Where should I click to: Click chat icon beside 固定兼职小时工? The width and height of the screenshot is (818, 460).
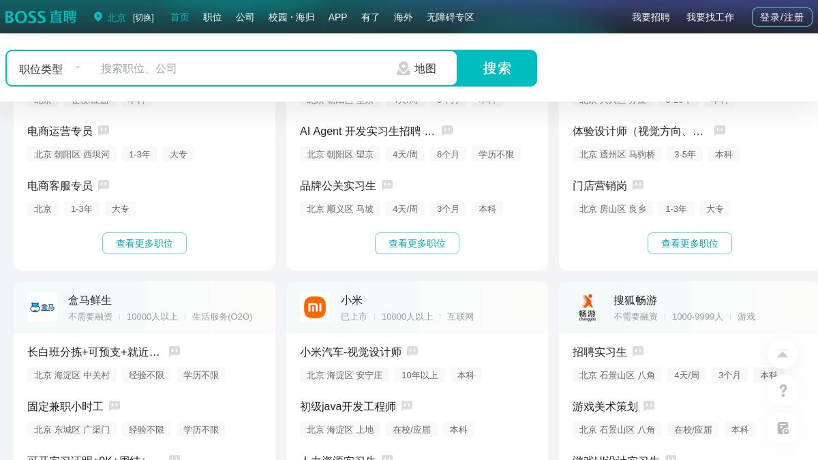(x=115, y=406)
